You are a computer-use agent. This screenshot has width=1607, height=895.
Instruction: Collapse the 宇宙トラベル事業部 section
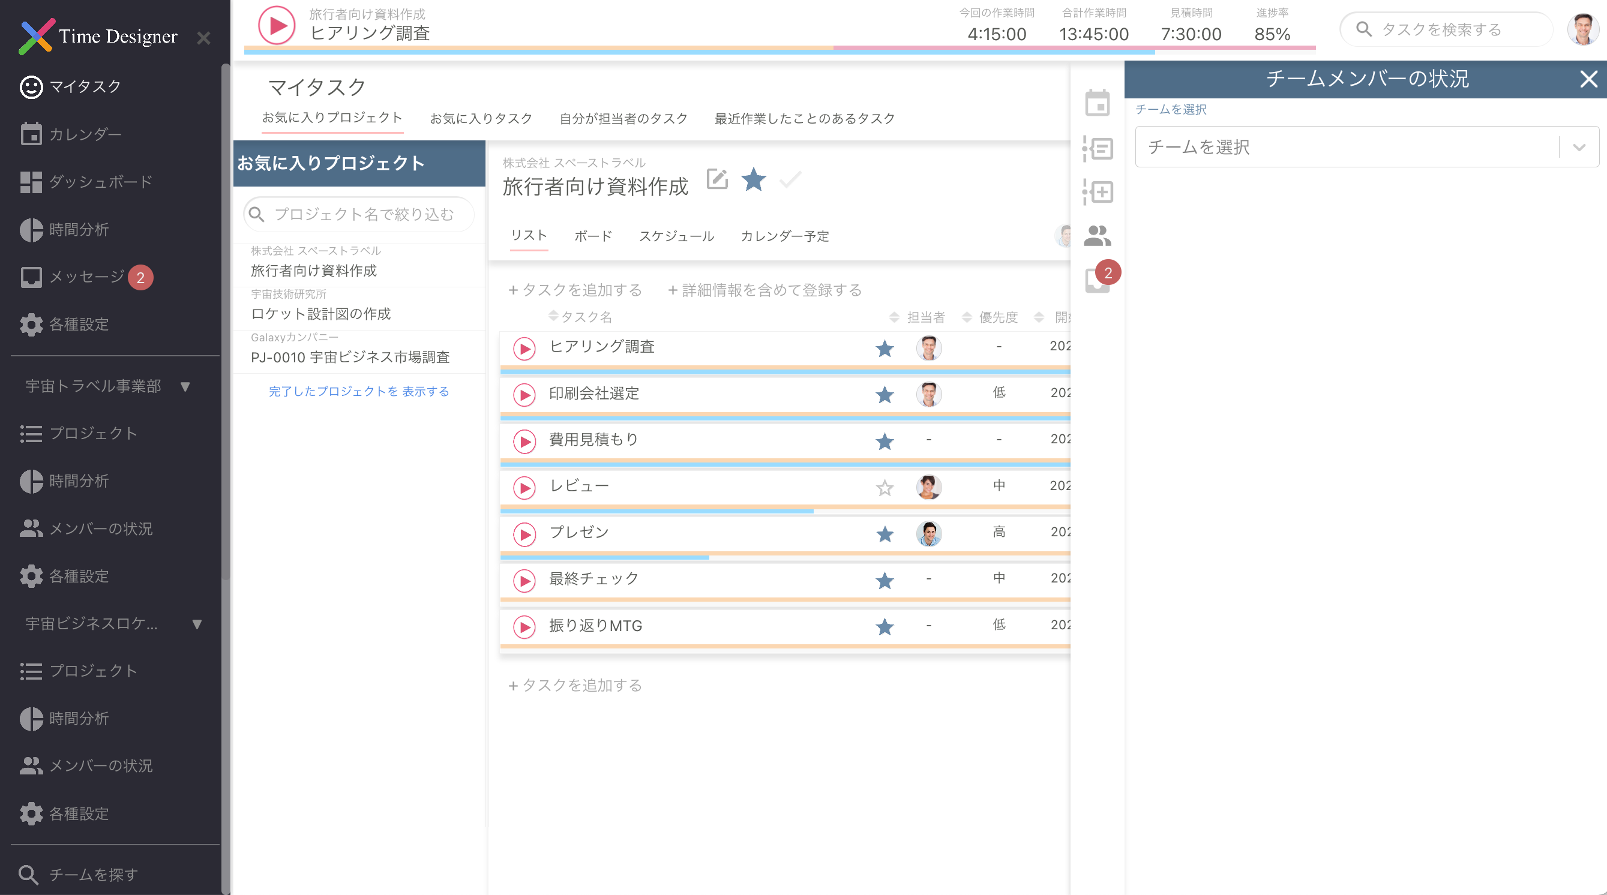(185, 387)
